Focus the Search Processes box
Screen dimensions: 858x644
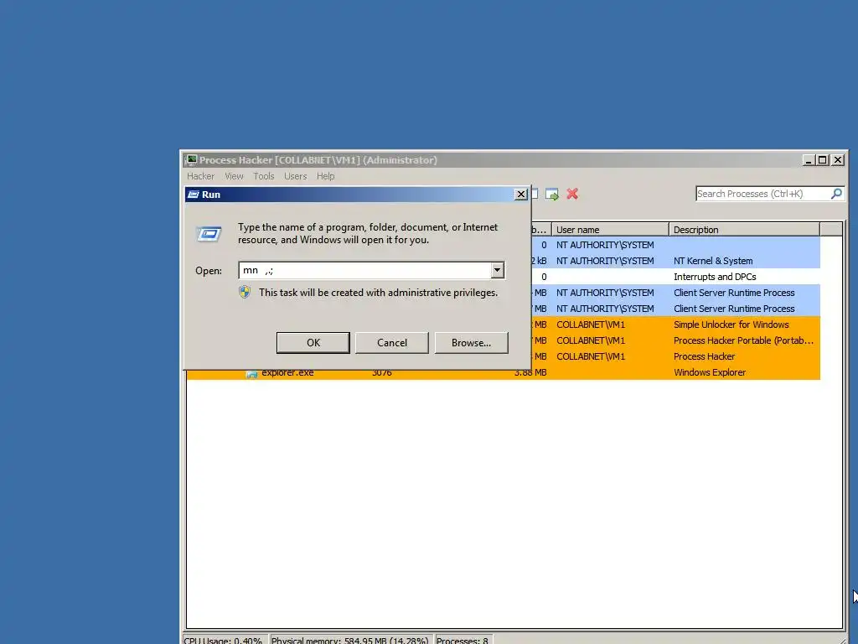click(x=762, y=194)
